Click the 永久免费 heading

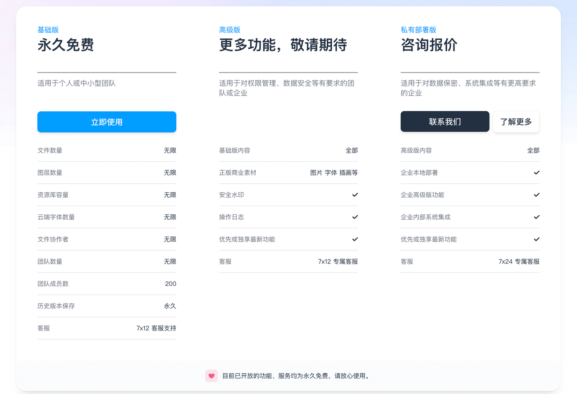coord(66,45)
